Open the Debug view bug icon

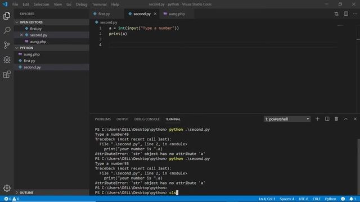pyautogui.click(x=7, y=59)
